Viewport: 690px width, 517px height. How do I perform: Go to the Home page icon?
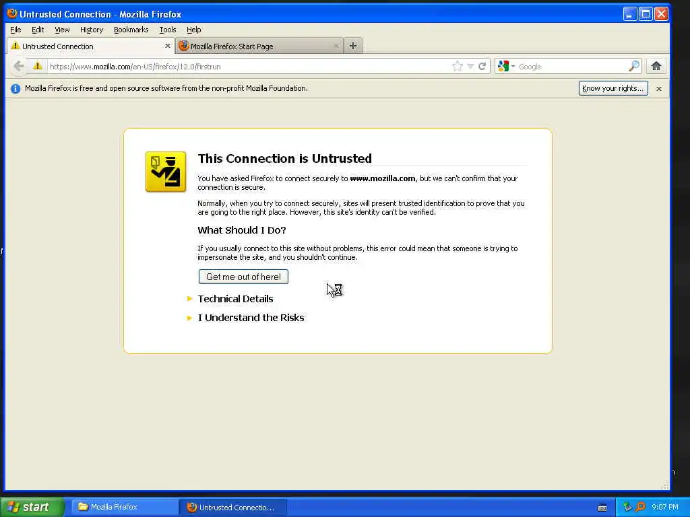click(656, 67)
